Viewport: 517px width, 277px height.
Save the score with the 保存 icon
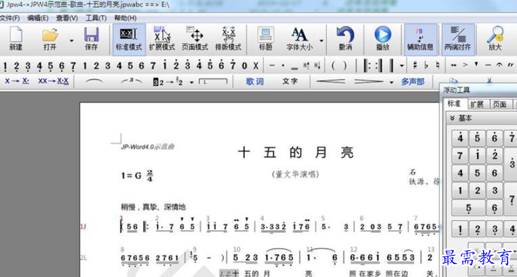click(91, 39)
